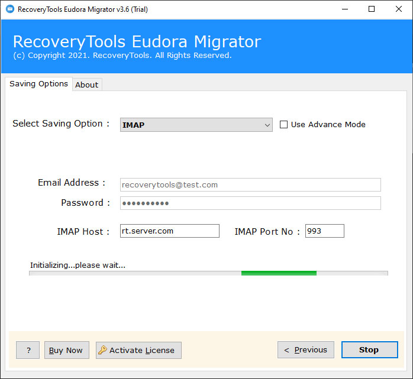This screenshot has height=379, width=413.
Task: Click the 'RecoveryTools Eudora Migrator' banner heading
Action: 137,41
